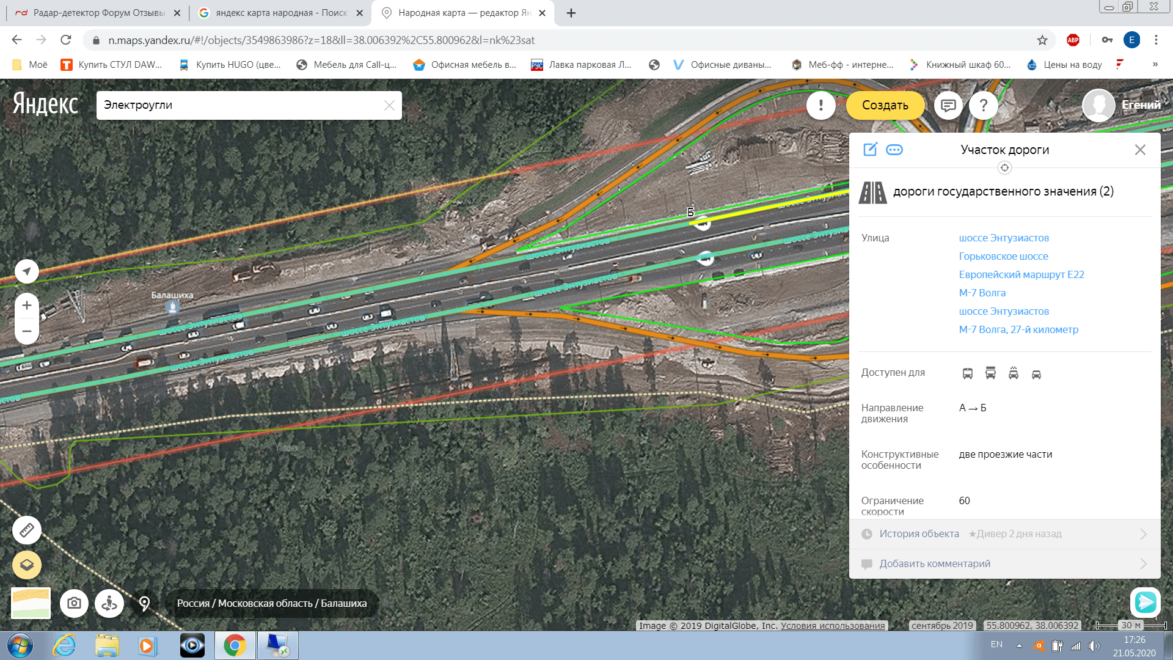
Task: Click the yellow Создать button
Action: 885,106
